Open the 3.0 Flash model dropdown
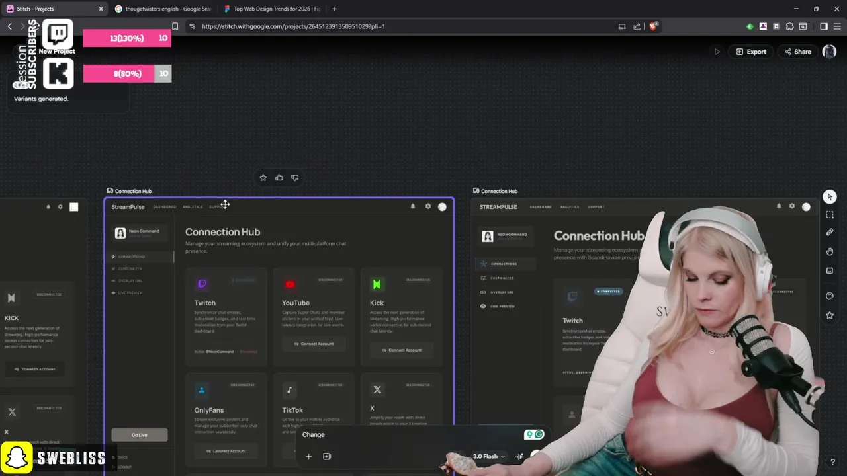847x476 pixels. click(489, 456)
